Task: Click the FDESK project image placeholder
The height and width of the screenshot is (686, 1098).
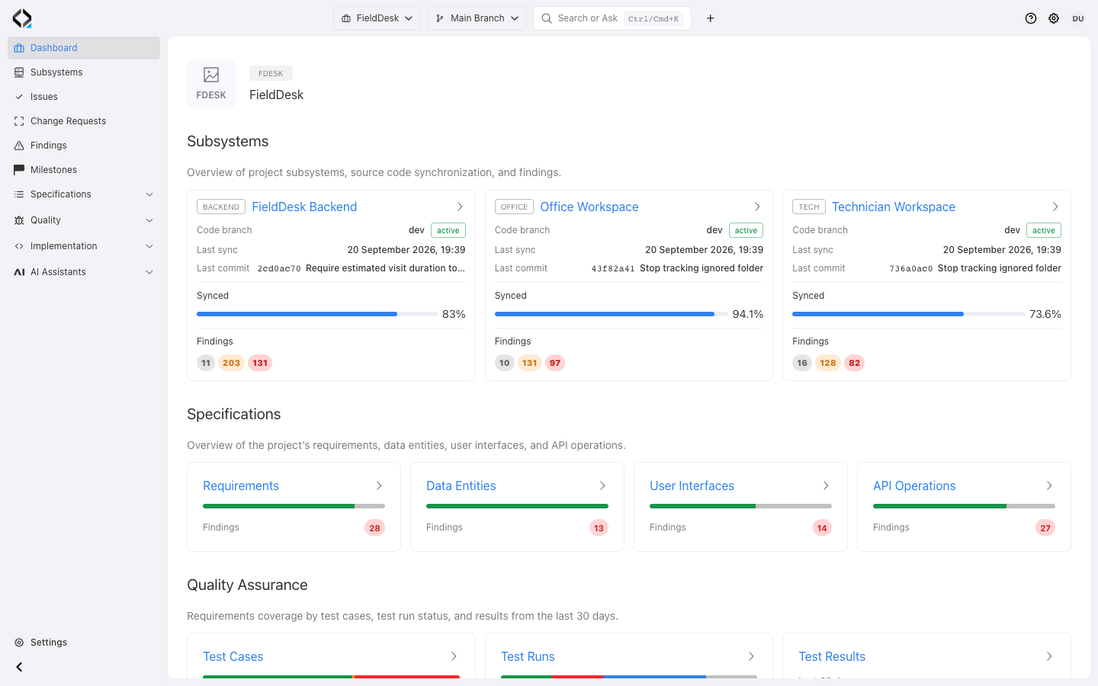Action: click(211, 84)
